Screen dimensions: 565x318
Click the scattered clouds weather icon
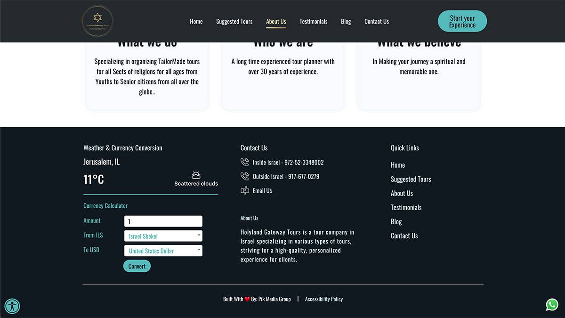[196, 175]
